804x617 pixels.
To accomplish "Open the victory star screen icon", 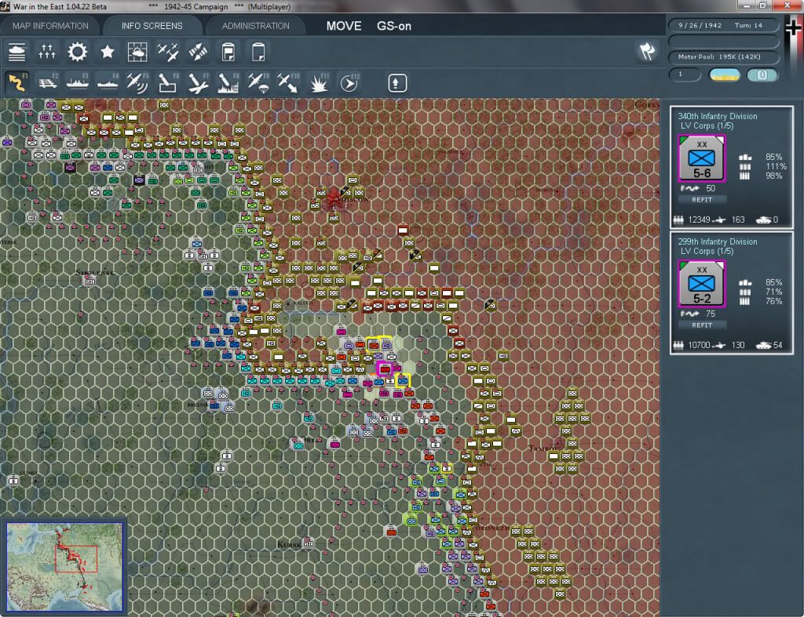I will [x=107, y=53].
